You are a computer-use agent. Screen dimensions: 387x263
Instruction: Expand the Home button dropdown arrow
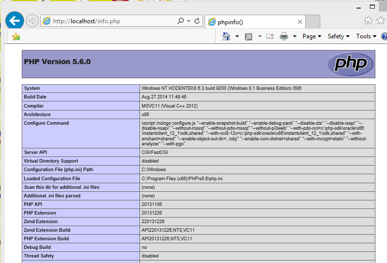coord(237,36)
